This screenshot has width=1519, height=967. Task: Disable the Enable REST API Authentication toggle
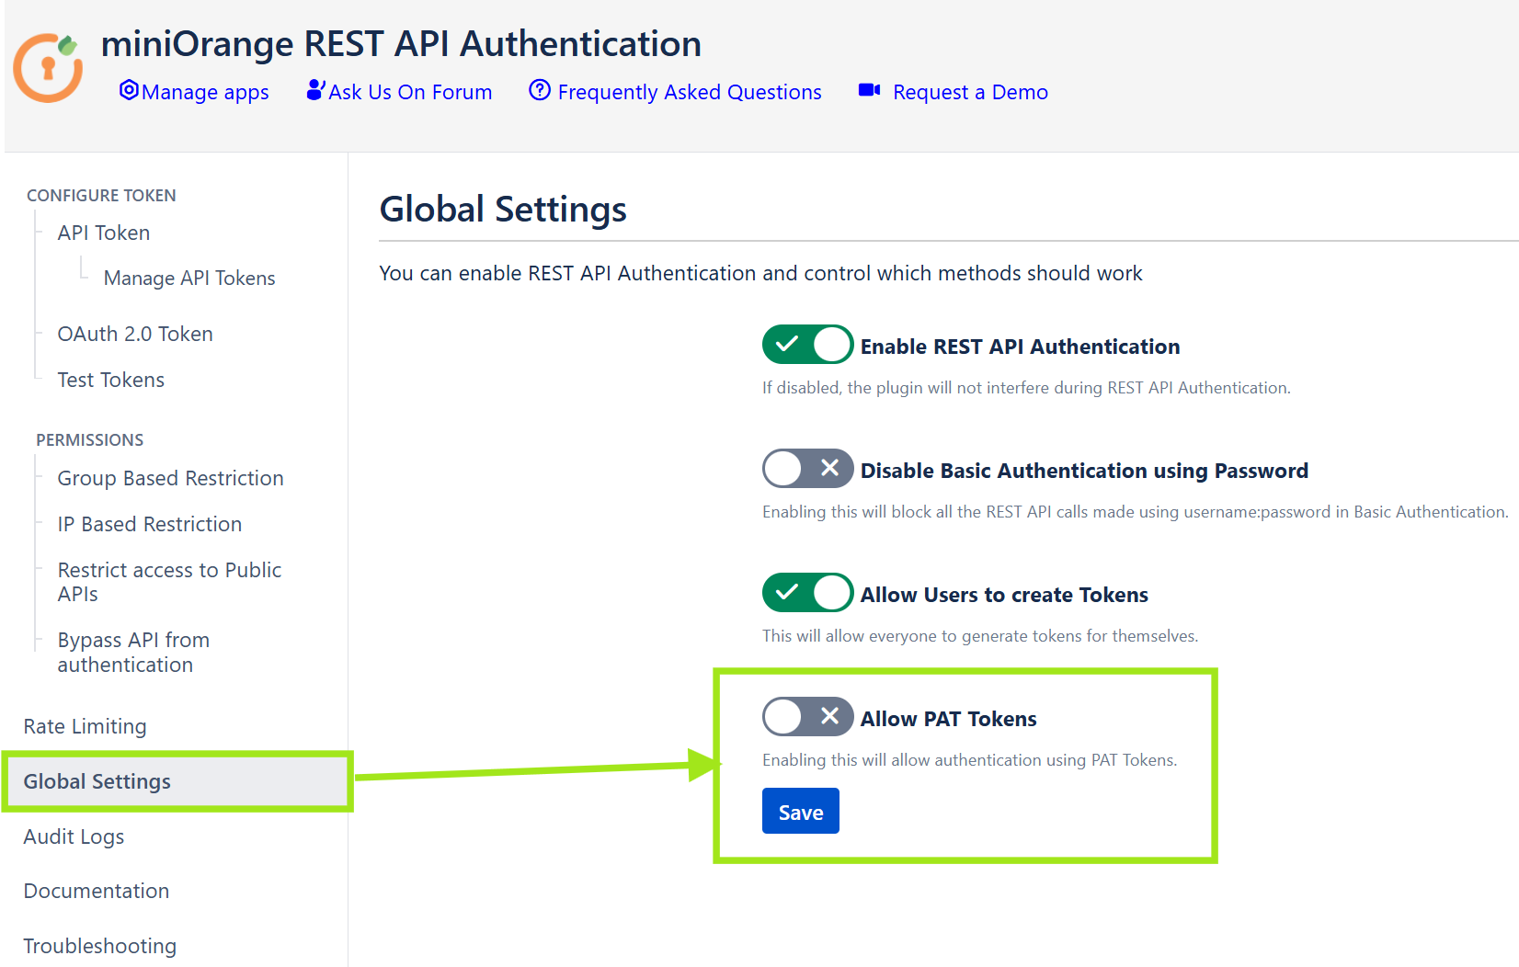click(807, 345)
